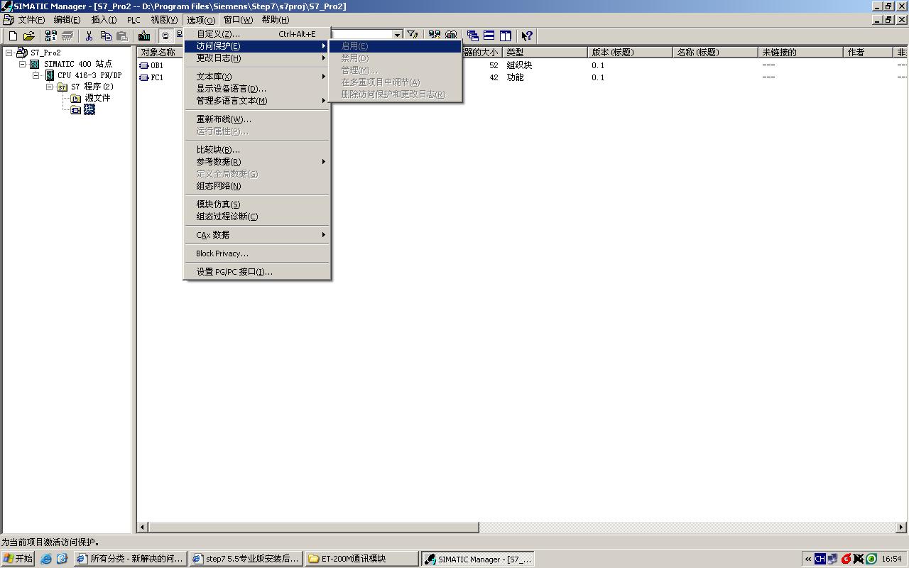Expand the 管理多语言文本 submenu
Viewport: 909px width, 568px height.
click(324, 101)
